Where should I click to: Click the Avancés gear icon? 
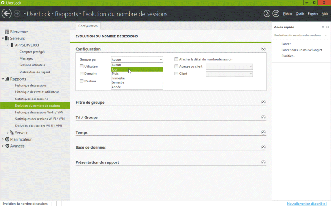tap(7, 146)
